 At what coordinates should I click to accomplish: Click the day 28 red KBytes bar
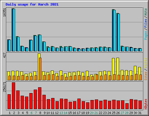(127, 106)
